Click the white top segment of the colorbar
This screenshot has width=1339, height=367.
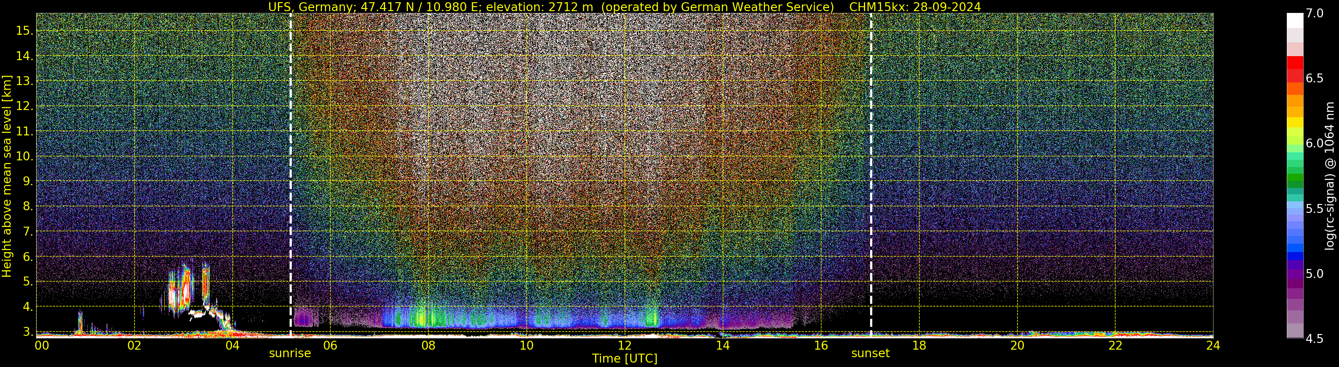(x=1295, y=21)
